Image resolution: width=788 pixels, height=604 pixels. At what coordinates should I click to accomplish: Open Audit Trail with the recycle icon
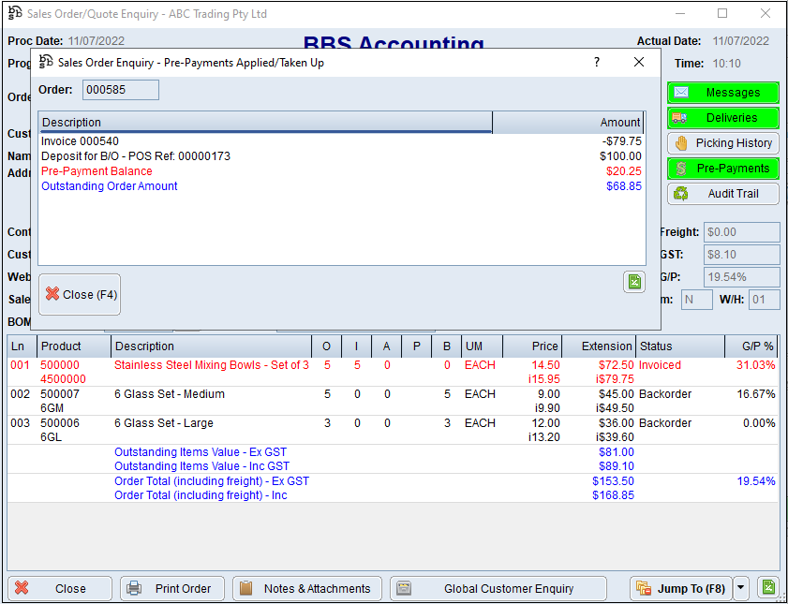(722, 194)
